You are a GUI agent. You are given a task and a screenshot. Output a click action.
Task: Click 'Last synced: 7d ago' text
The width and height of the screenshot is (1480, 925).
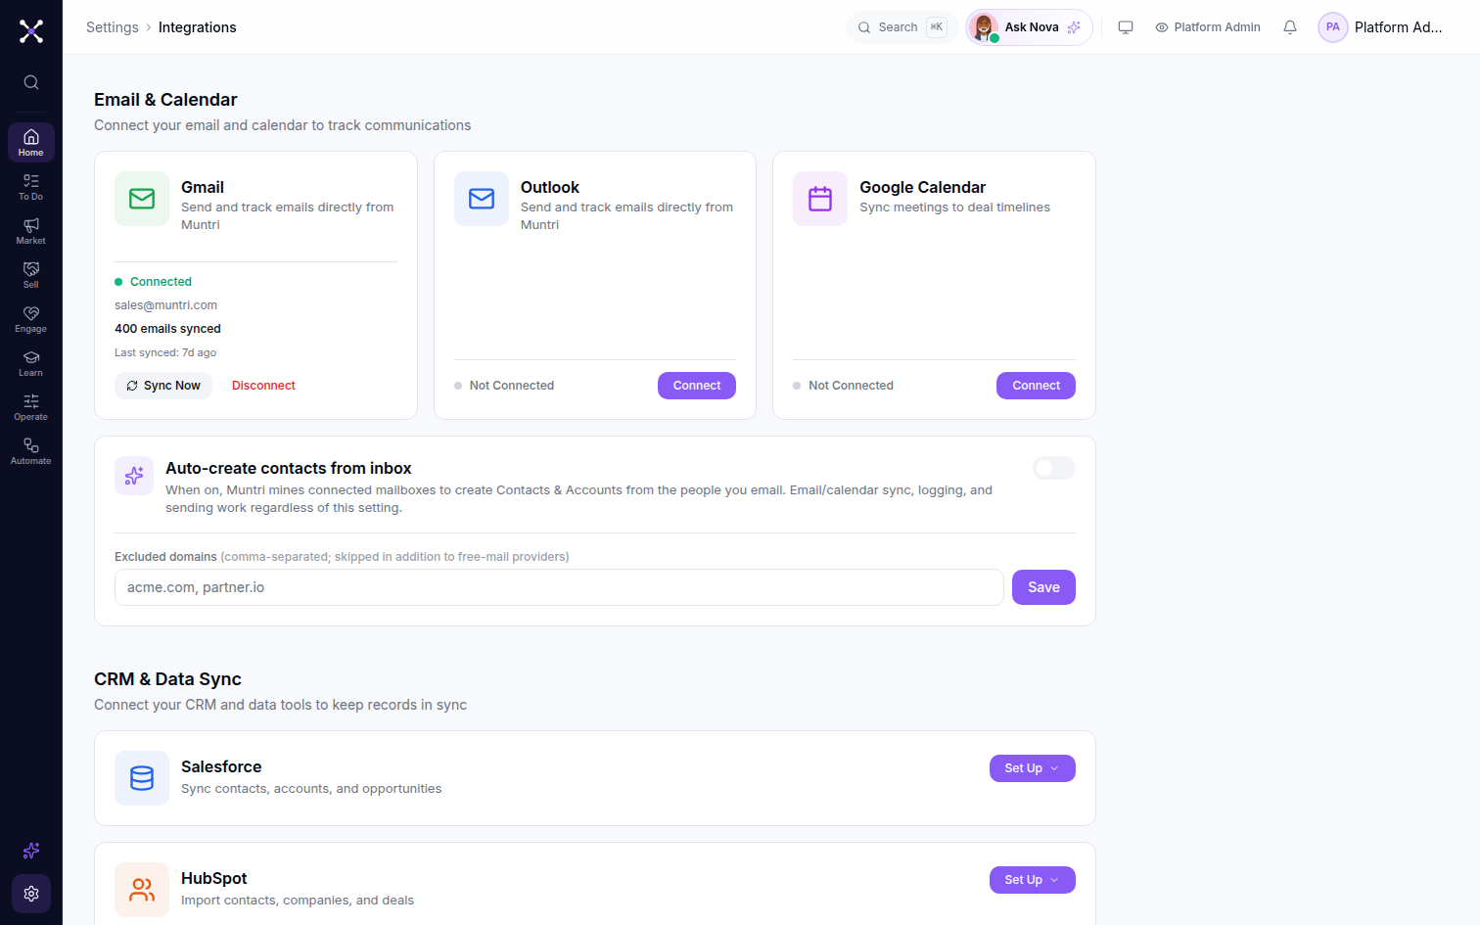[165, 352]
